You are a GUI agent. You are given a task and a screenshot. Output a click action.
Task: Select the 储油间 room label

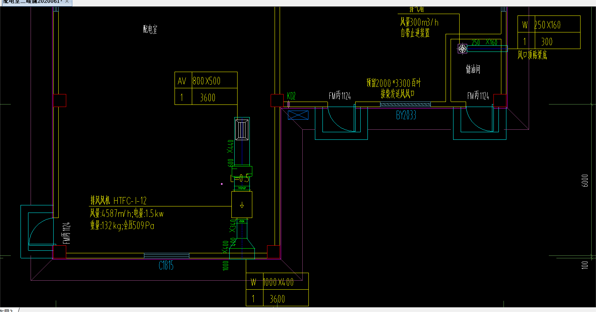[x=473, y=69]
